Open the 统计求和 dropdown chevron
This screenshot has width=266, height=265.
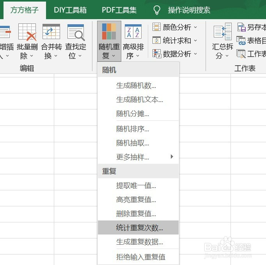pos(195,41)
